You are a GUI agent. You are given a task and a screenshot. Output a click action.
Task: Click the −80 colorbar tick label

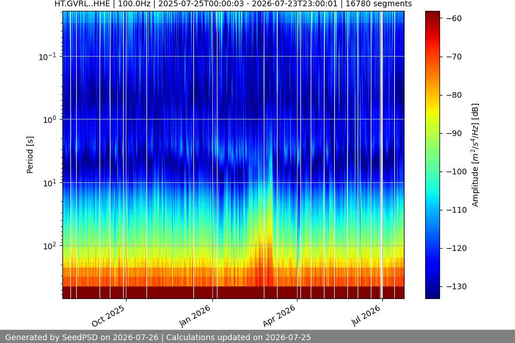[x=454, y=95]
